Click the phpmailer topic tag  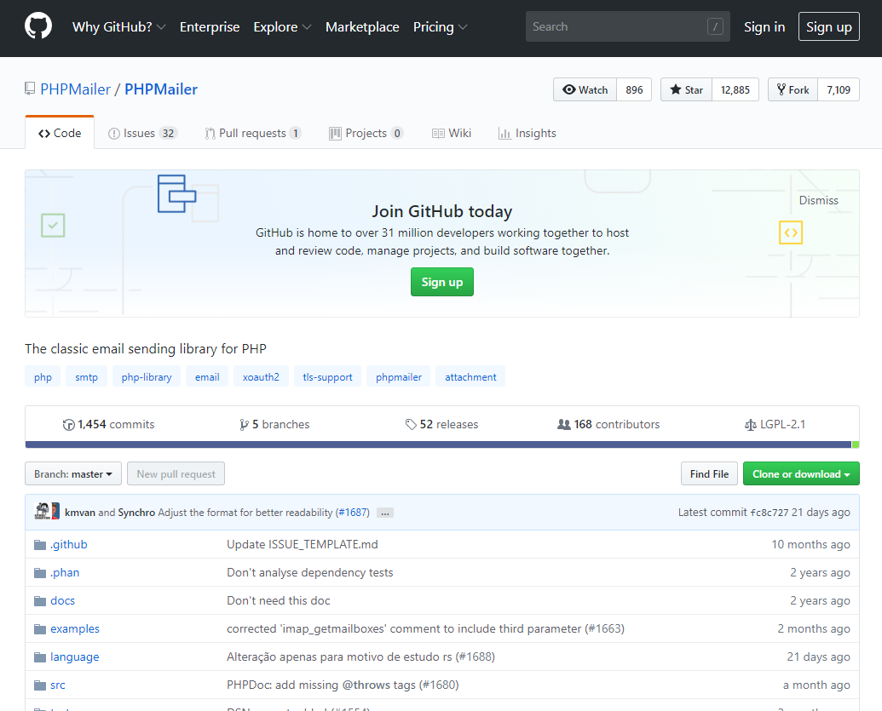pyautogui.click(x=398, y=376)
